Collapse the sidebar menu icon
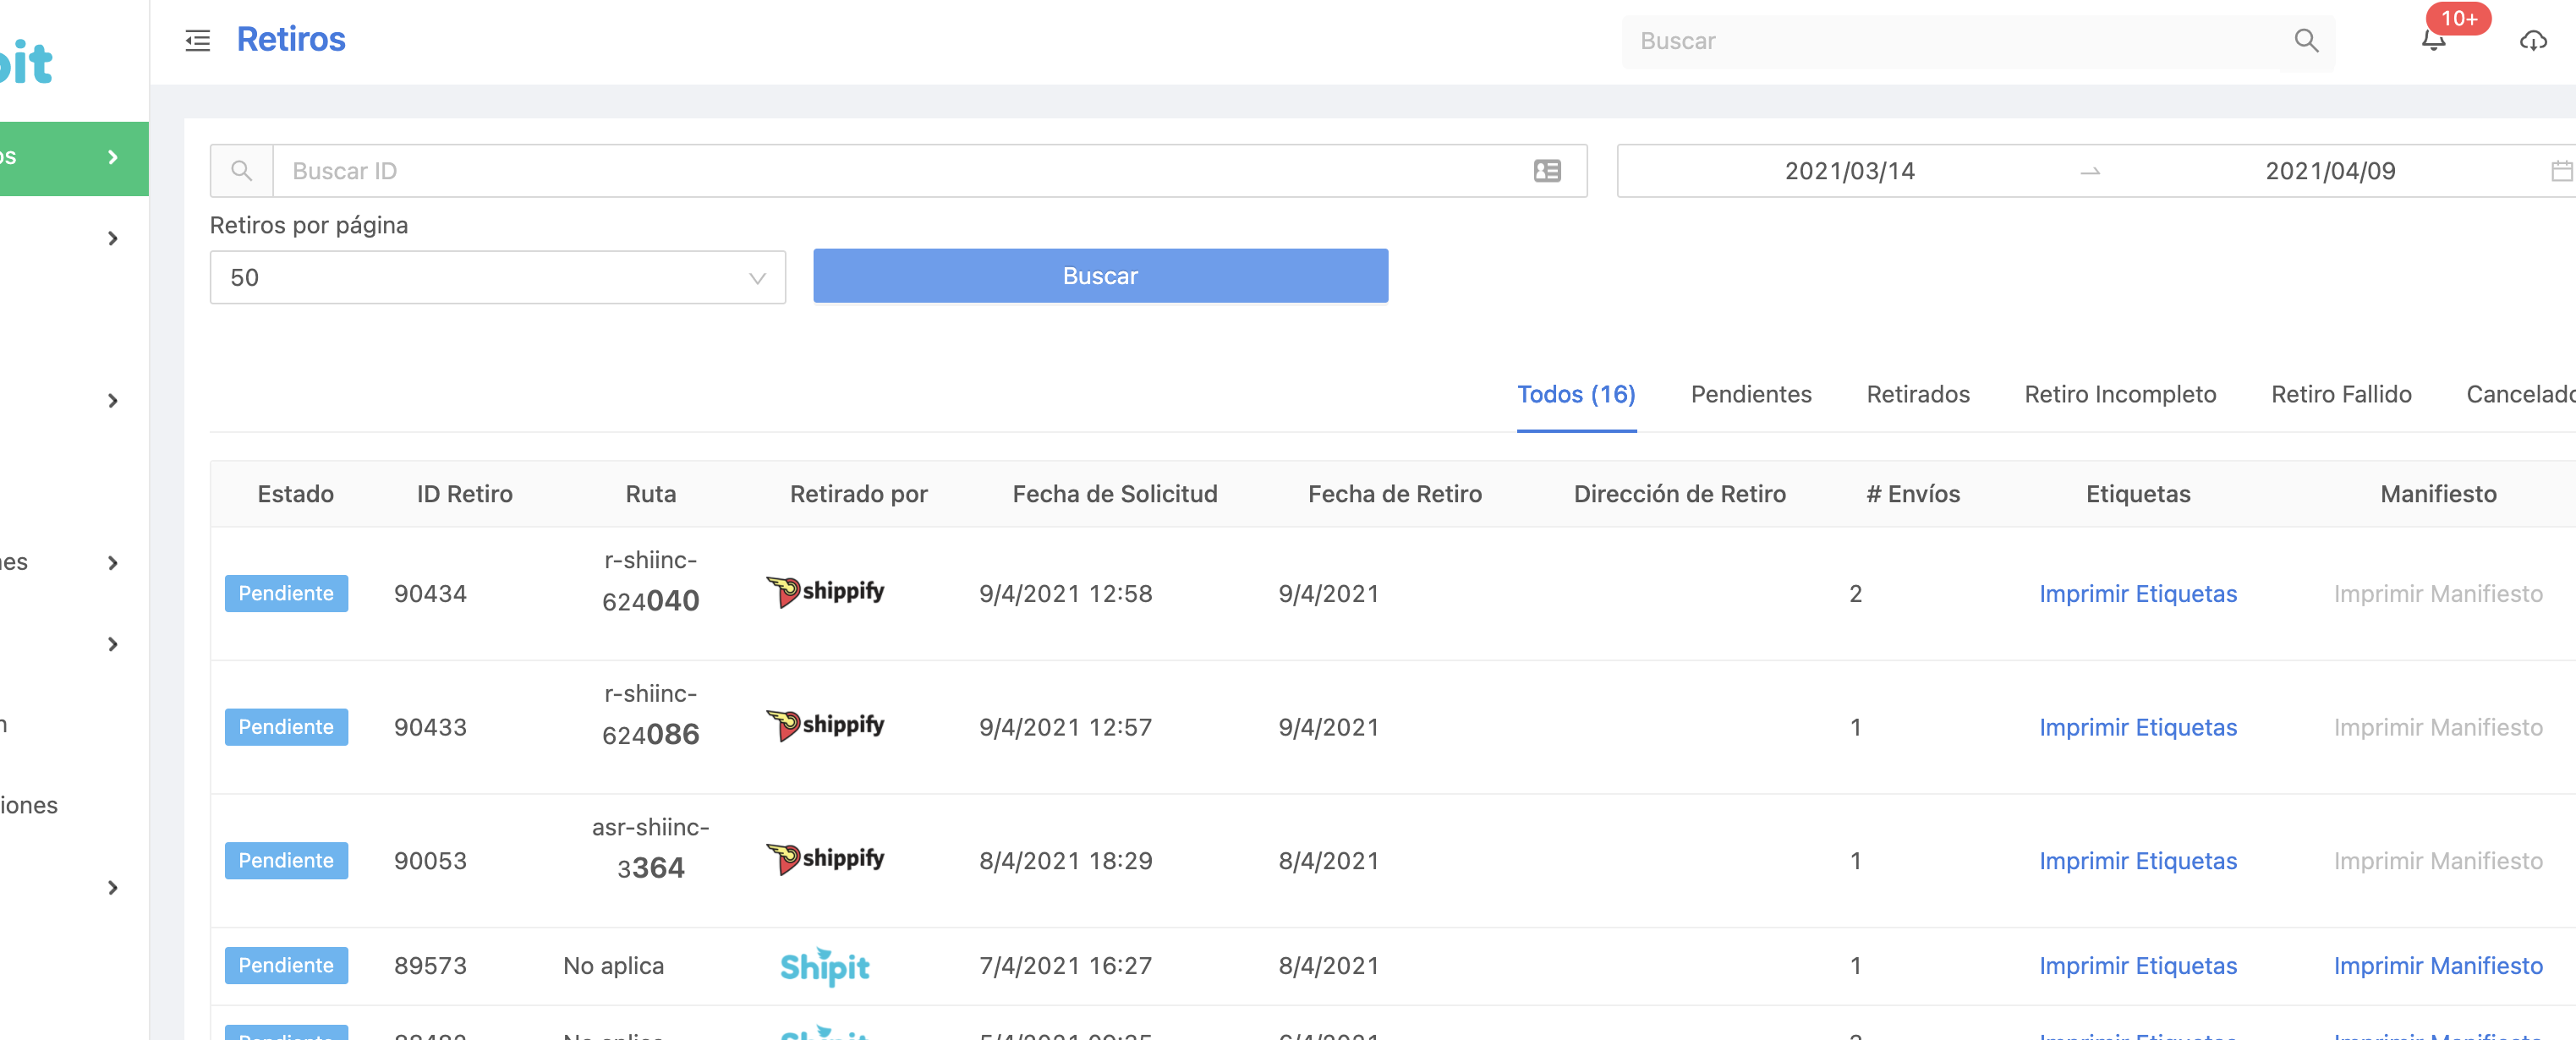 (x=198, y=41)
